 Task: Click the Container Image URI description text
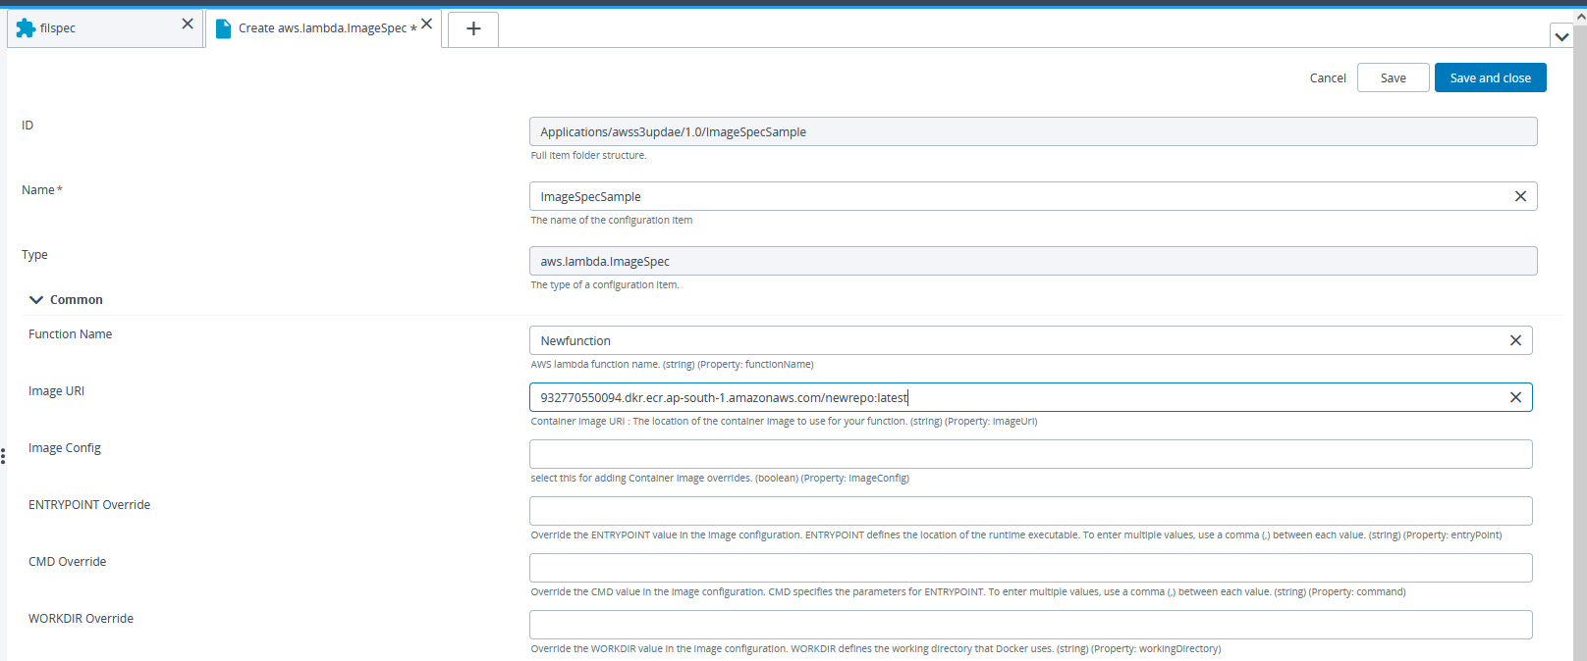[x=784, y=421]
